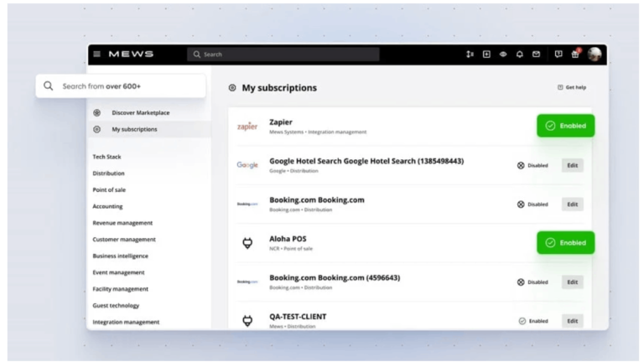Open the Revenue management category

(122, 223)
